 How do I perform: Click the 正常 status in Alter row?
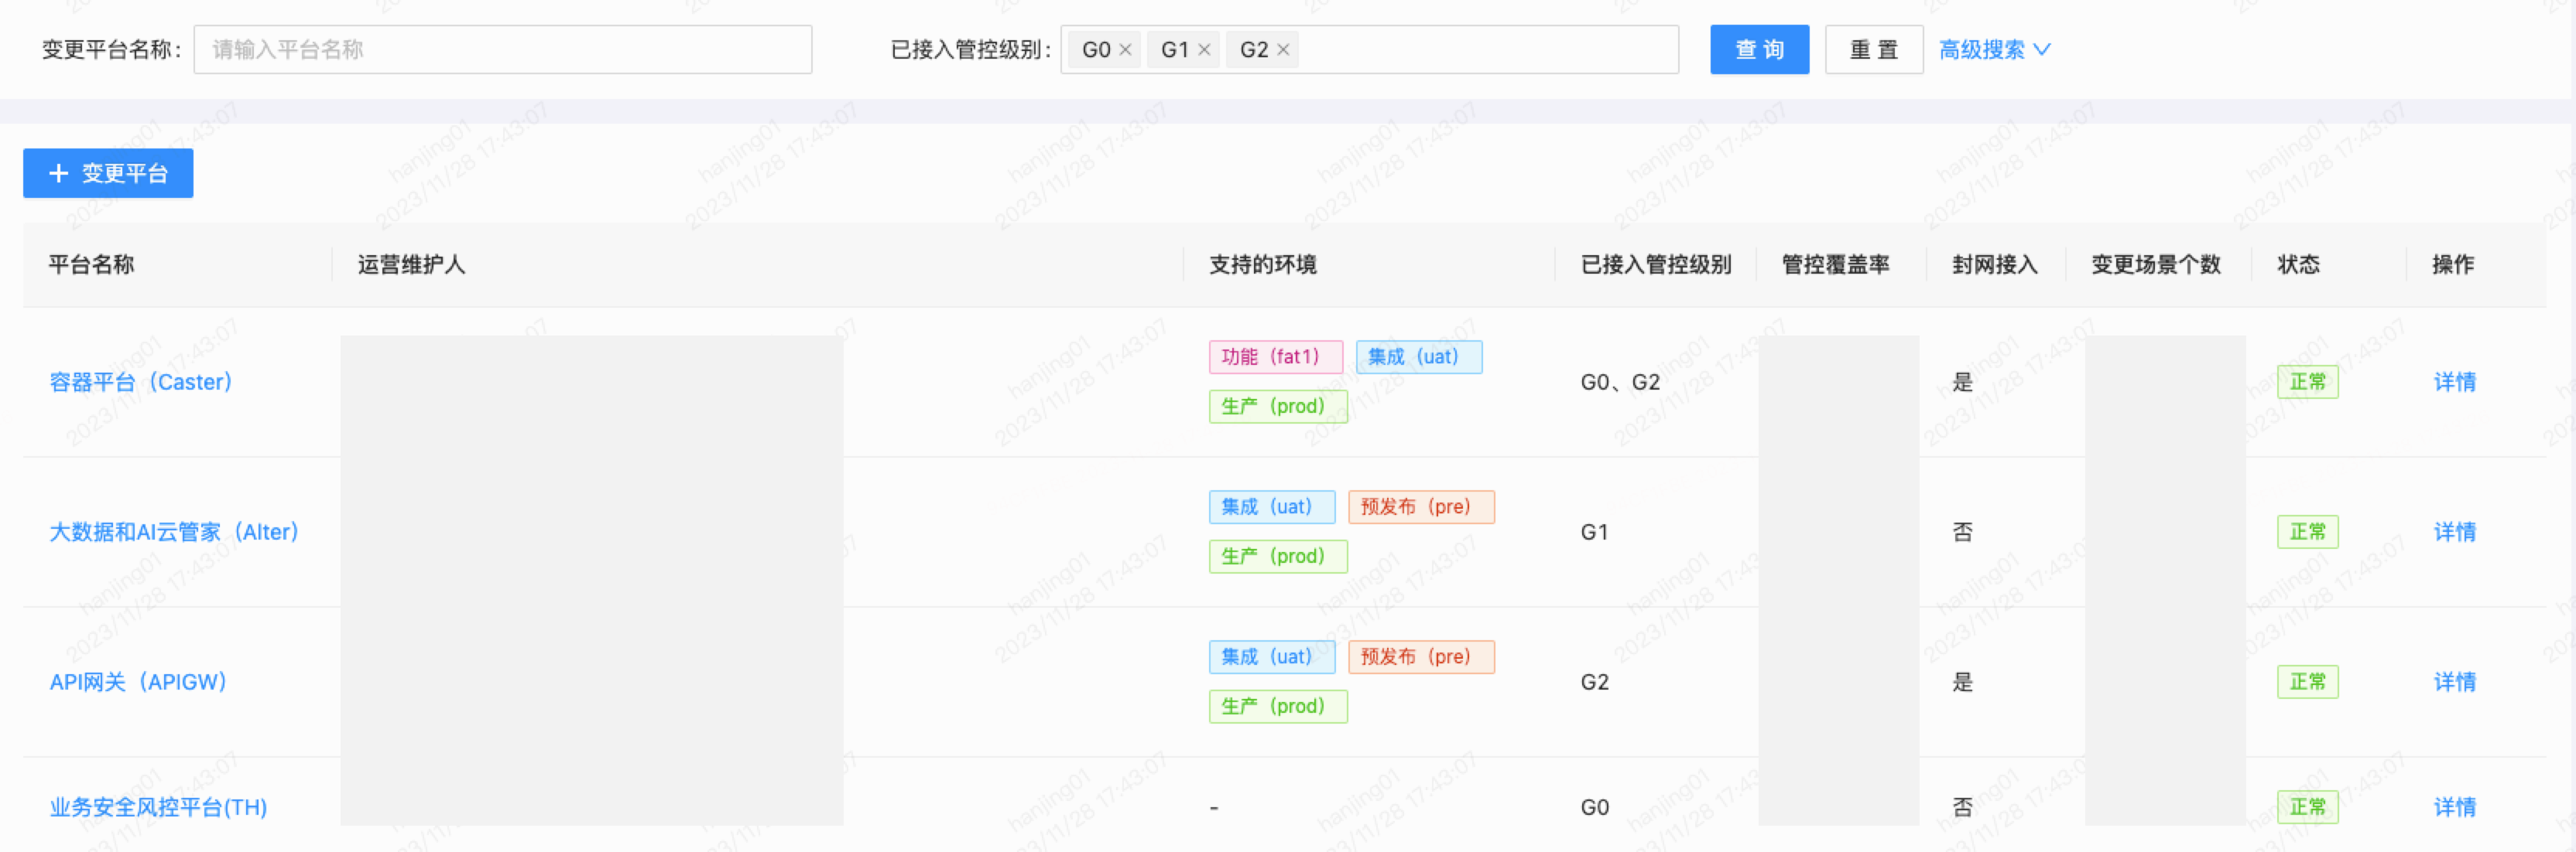click(x=2307, y=531)
